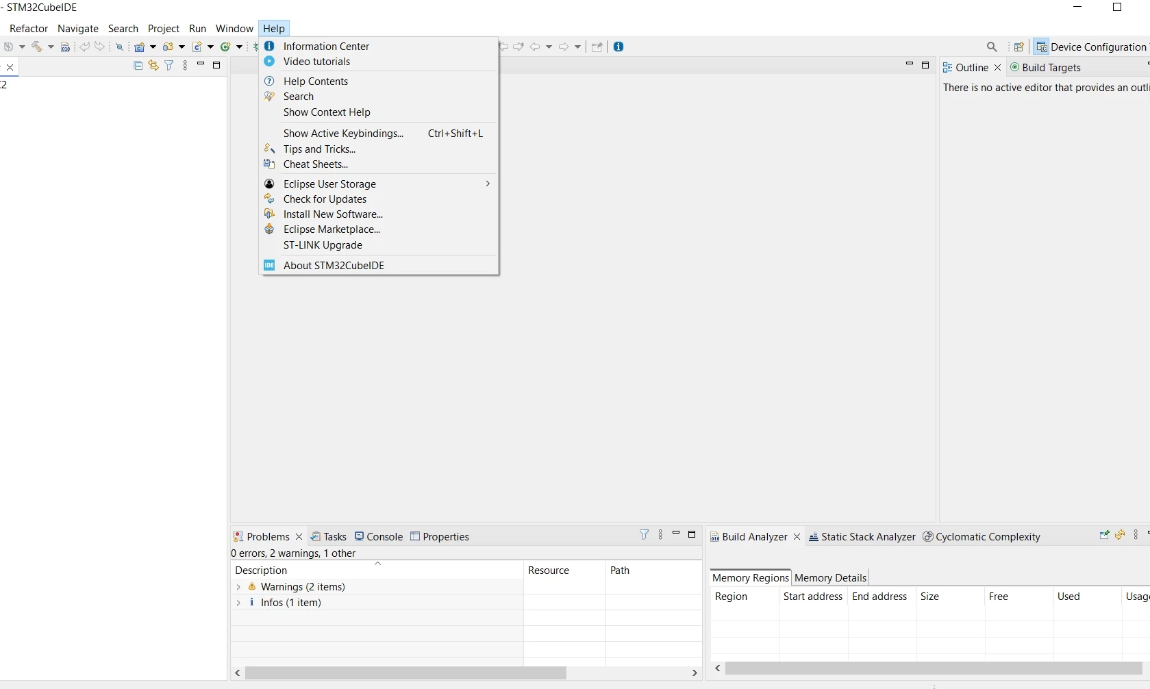
Task: Open the new source folder dropdown arrow
Action: coord(182,47)
